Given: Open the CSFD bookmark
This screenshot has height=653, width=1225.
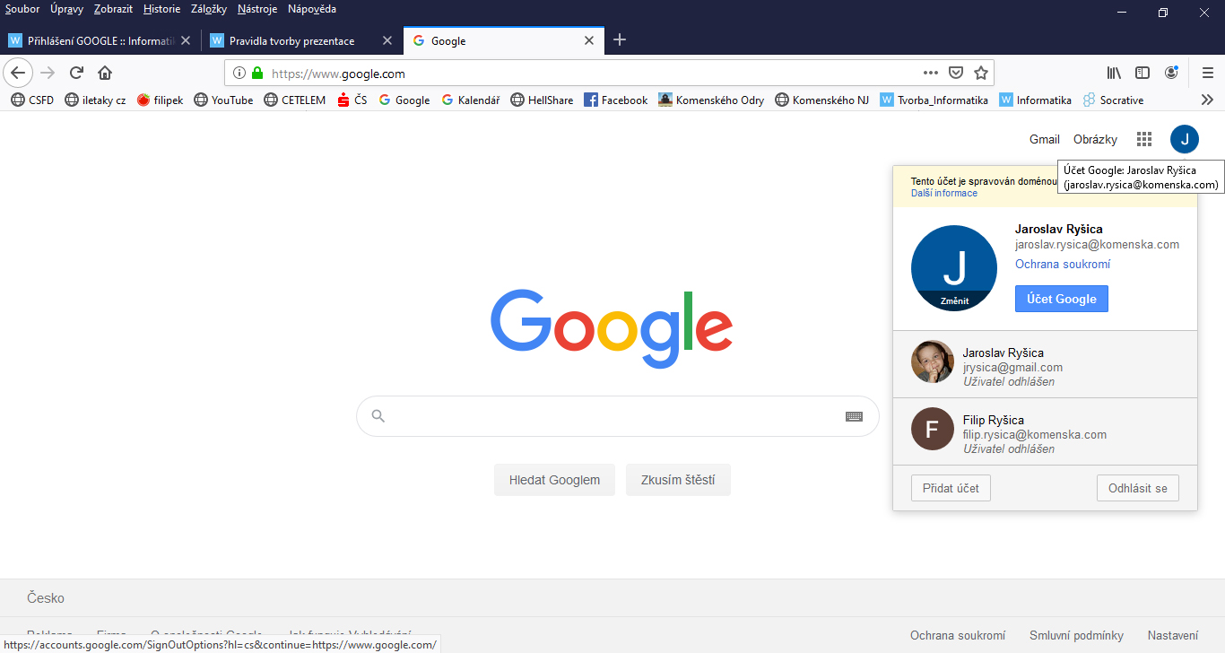Looking at the screenshot, I should [32, 100].
